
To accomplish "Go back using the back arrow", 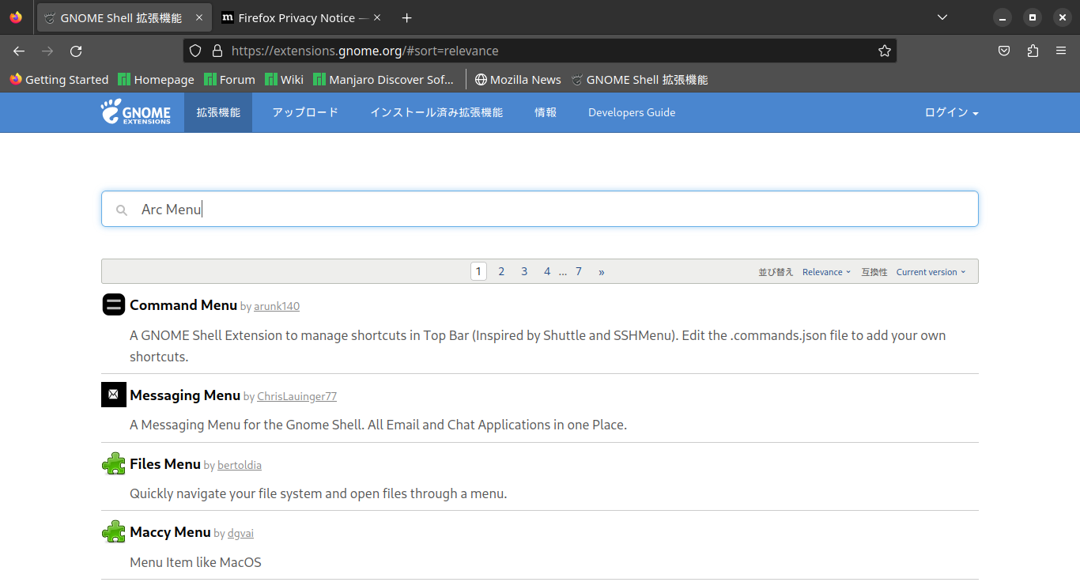I will [19, 51].
